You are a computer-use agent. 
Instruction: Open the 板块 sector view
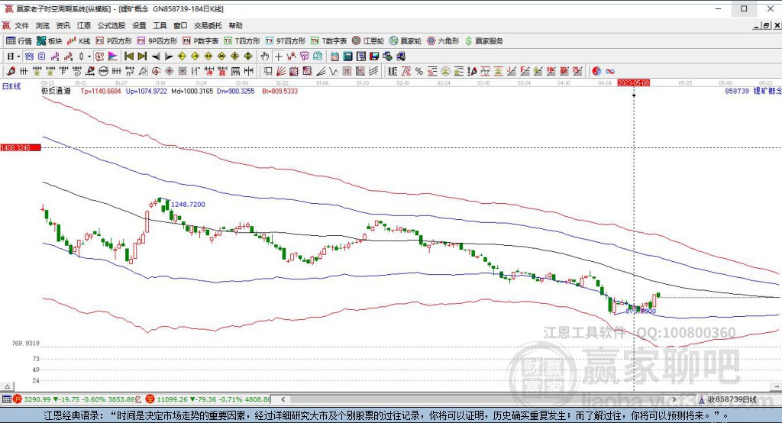(49, 41)
